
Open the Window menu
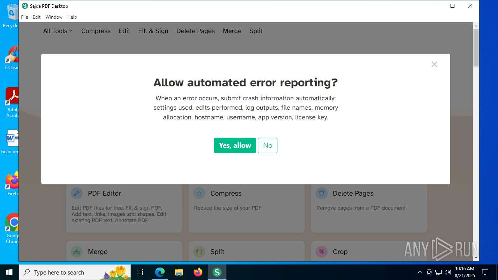coord(54,17)
